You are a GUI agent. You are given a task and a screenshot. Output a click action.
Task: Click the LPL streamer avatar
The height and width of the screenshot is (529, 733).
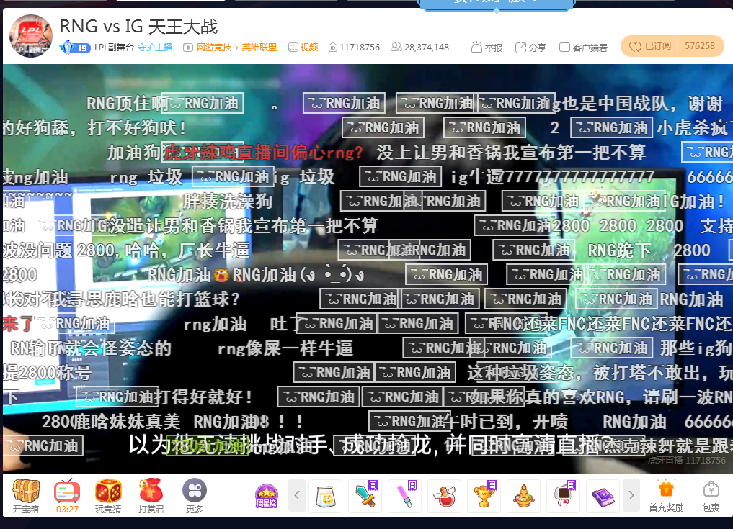click(x=31, y=36)
